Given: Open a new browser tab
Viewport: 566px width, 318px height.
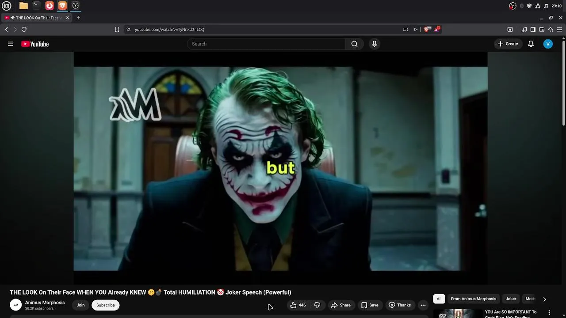Looking at the screenshot, I should (x=78, y=18).
